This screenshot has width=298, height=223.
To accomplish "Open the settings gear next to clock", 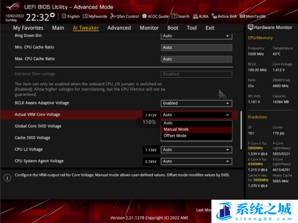I will (53, 15).
